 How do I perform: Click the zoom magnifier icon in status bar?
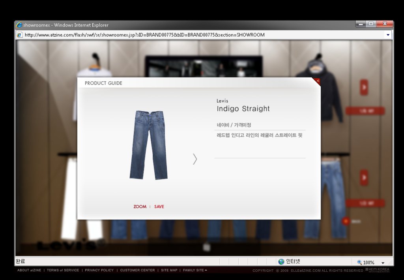point(359,263)
